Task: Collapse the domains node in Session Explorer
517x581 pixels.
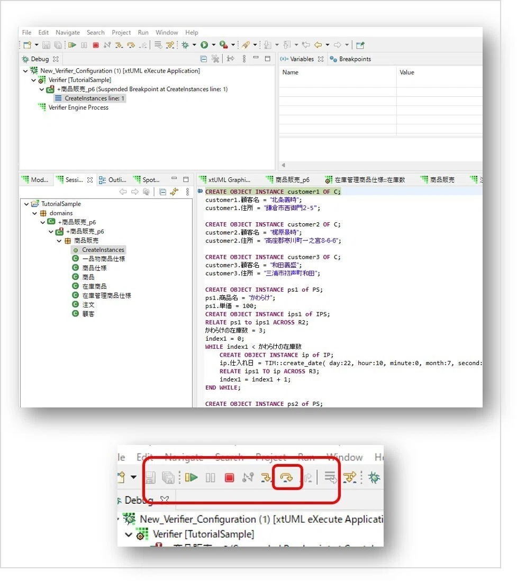Action: [x=34, y=213]
